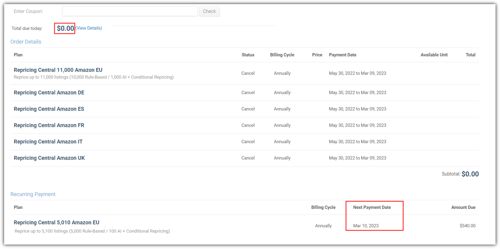The image size is (500, 249).
Task: Click Annually billing cycle in Amazon UK row
Action: [x=282, y=158]
